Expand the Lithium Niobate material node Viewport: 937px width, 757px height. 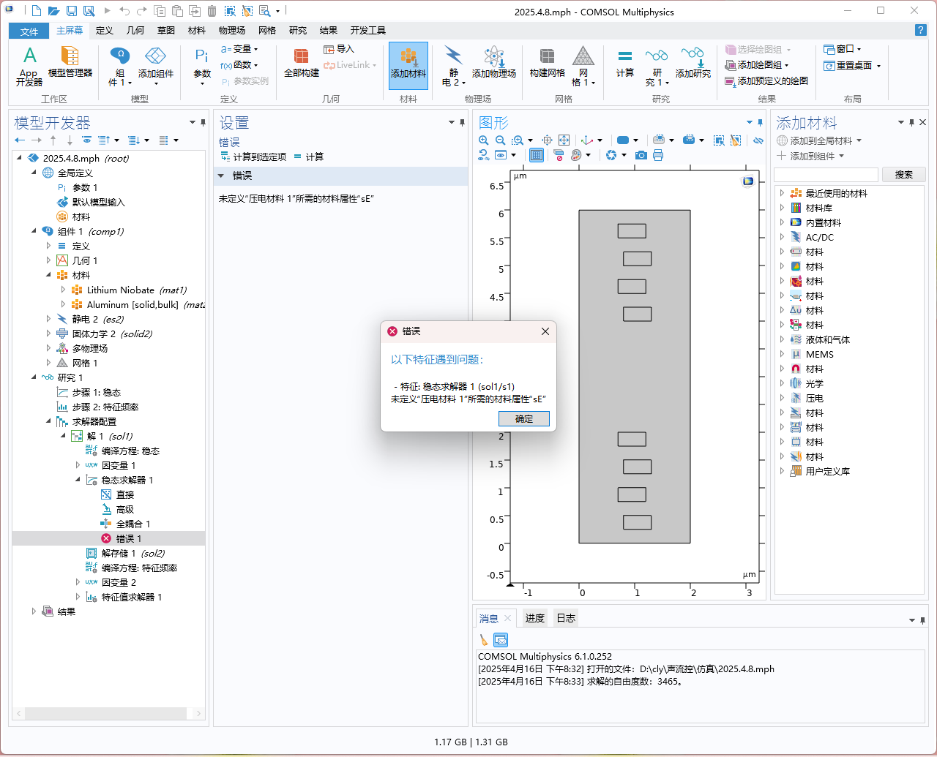pos(63,290)
